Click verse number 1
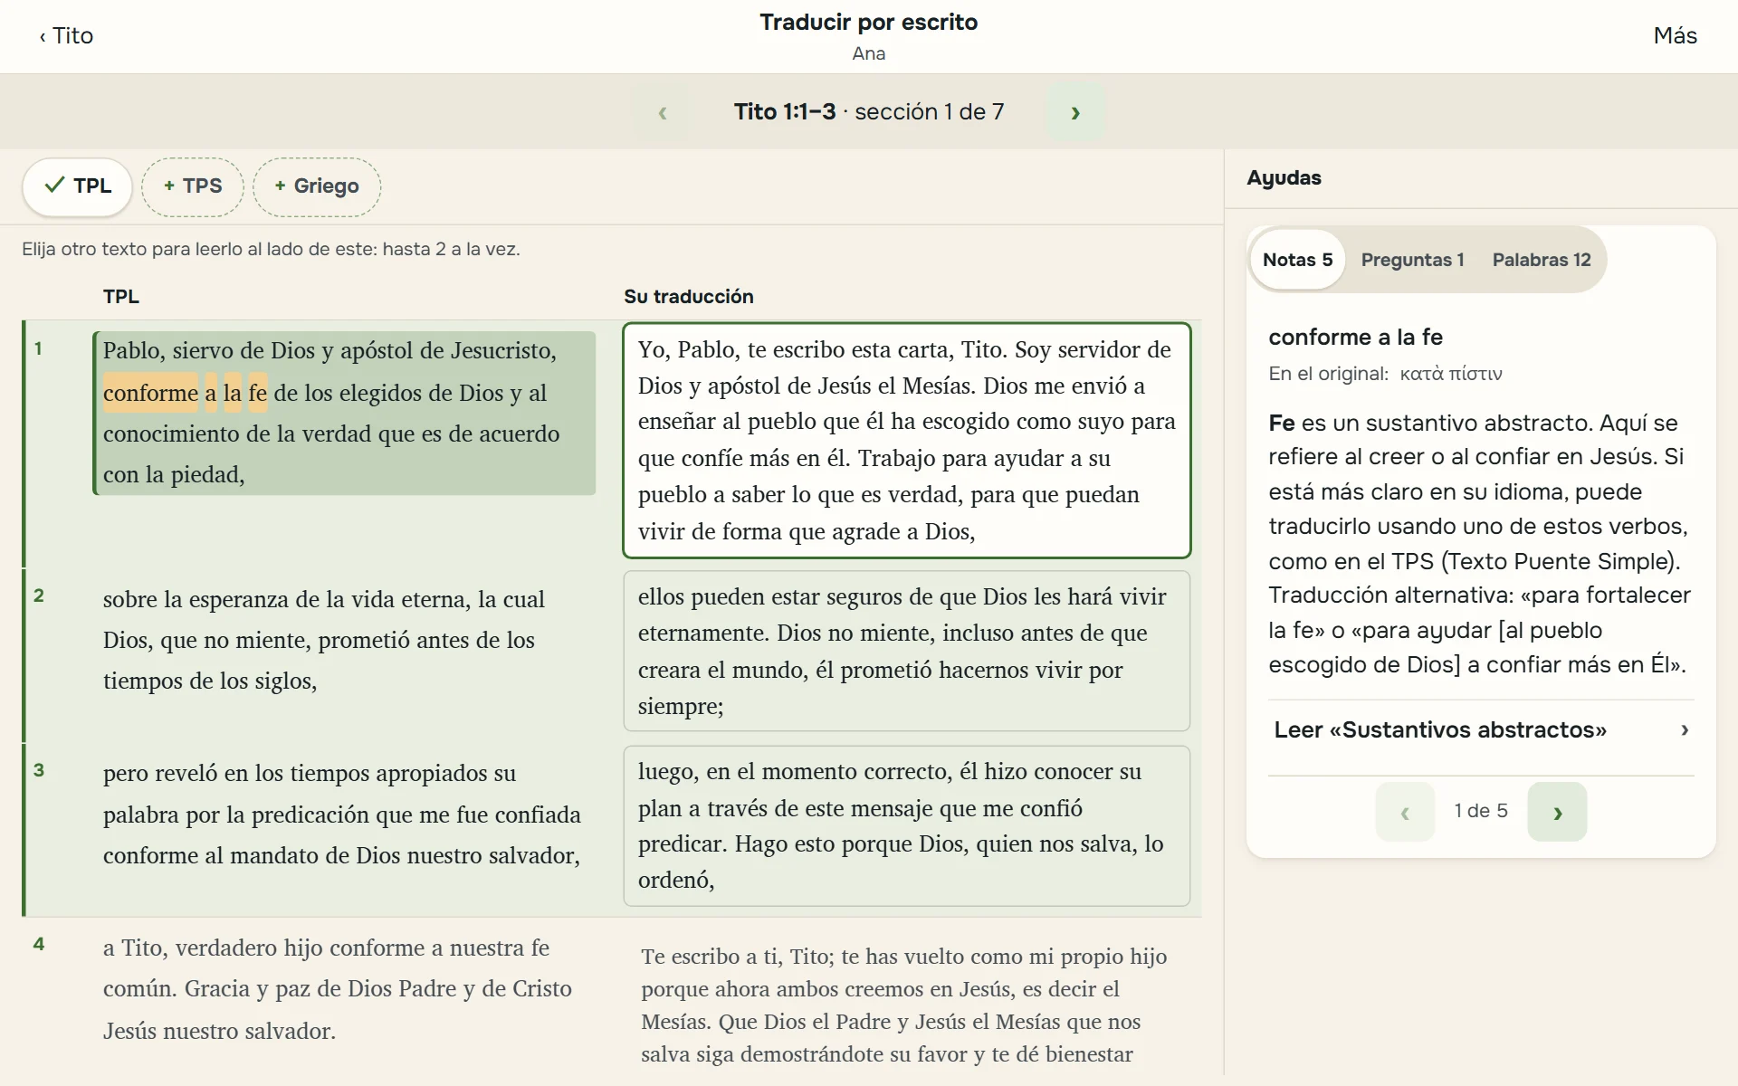Viewport: 1738px width, 1086px height. click(x=38, y=348)
